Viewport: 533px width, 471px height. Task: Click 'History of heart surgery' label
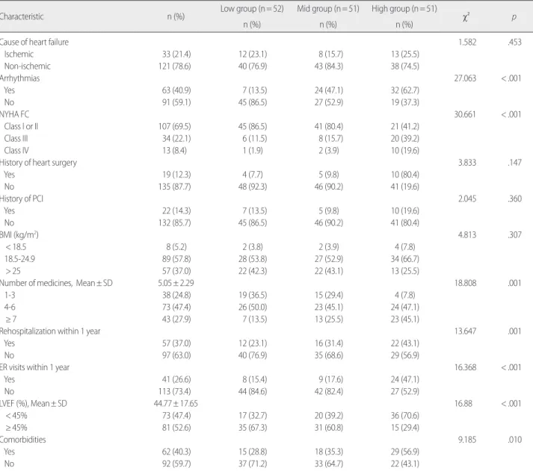click(x=38, y=163)
